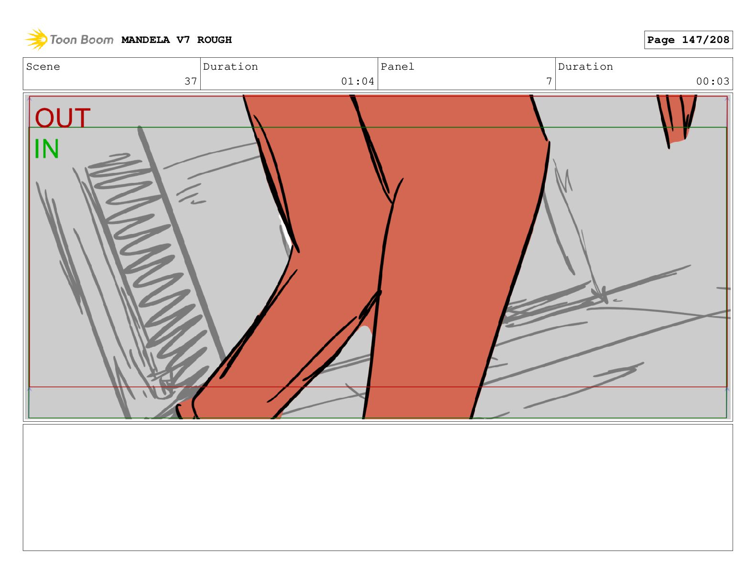Click the panel number '7'
Screen dimensions: 756x585
pos(549,81)
